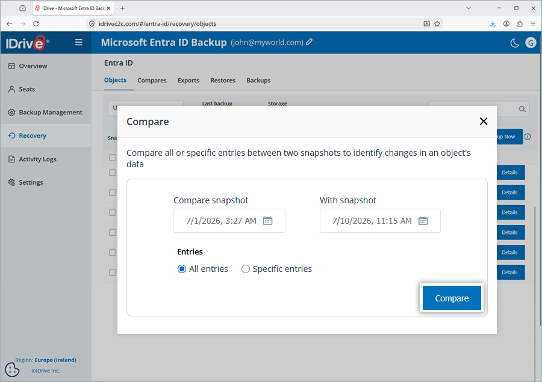Click the search magnifier icon
Viewport: 542px width, 382px height.
[522, 109]
